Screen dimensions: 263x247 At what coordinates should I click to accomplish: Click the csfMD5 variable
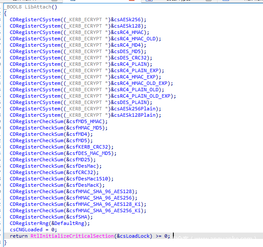click(x=78, y=140)
